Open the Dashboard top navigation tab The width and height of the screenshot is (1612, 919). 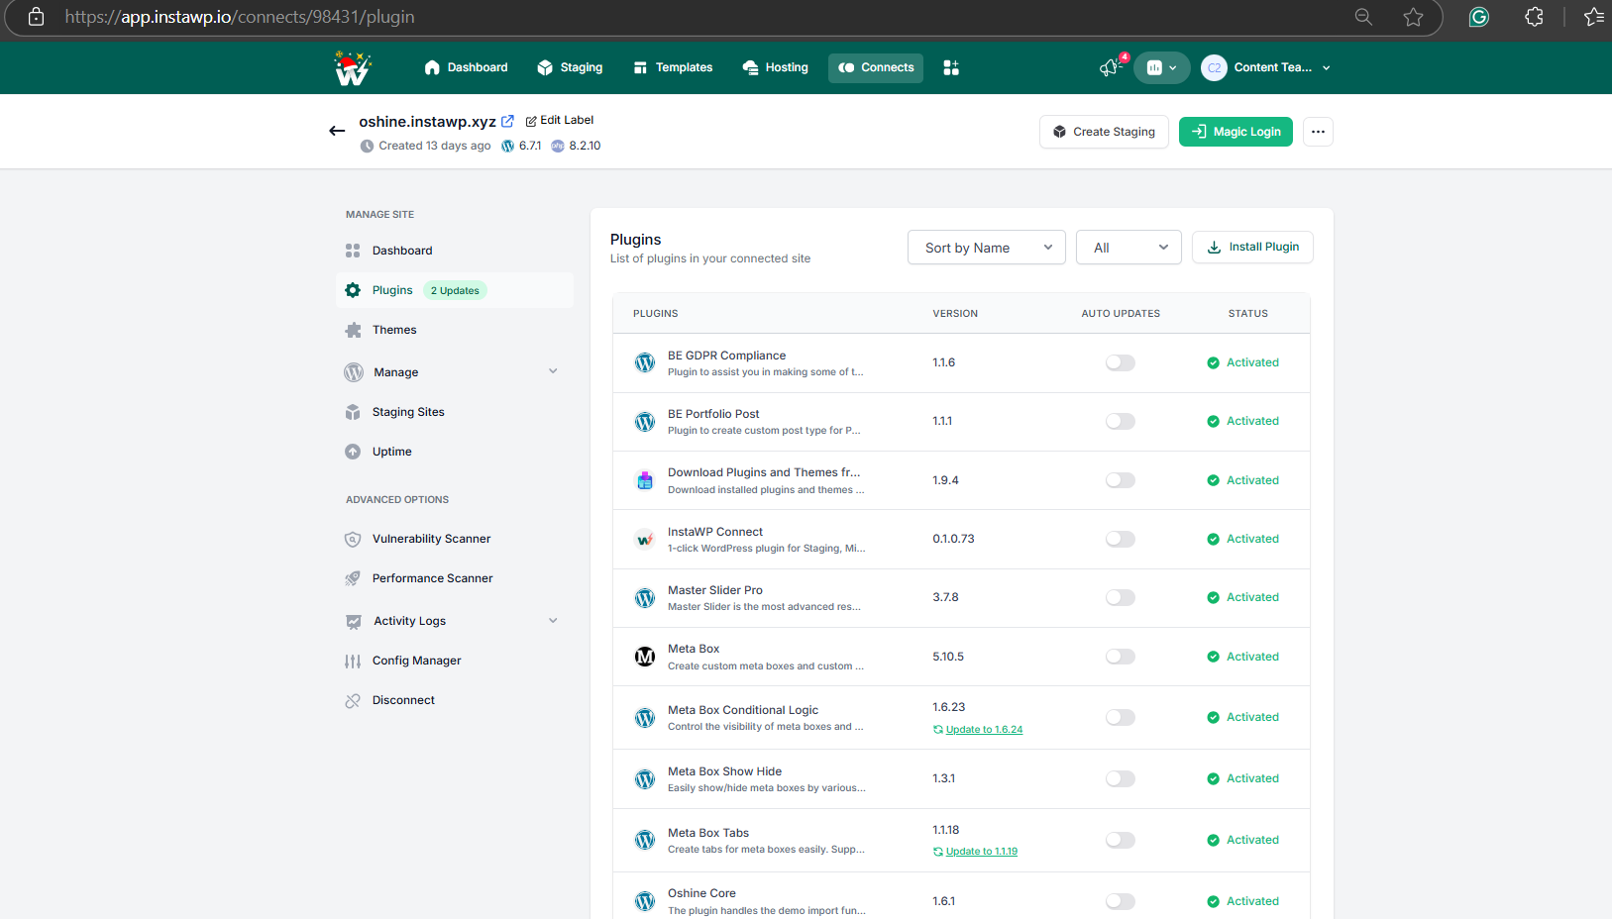click(x=466, y=67)
